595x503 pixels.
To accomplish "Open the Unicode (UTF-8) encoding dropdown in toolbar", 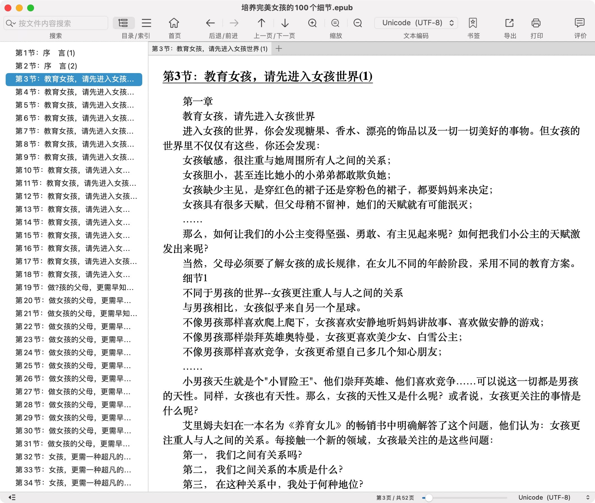I will coord(416,23).
